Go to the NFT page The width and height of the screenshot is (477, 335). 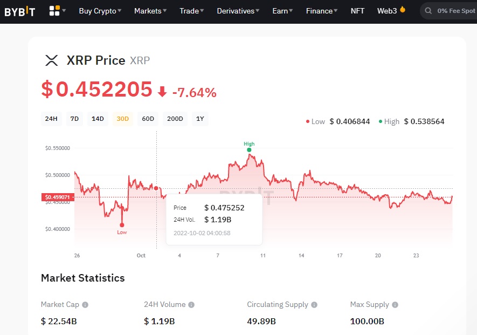(x=357, y=11)
